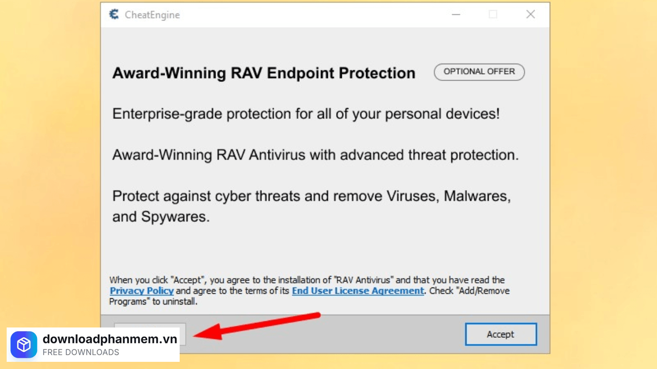Click the downloadphanmem.vn site name text

[x=110, y=339]
